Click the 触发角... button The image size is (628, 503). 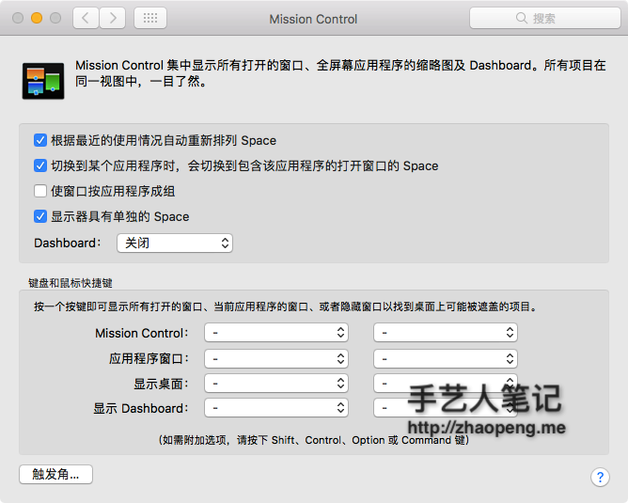click(55, 474)
